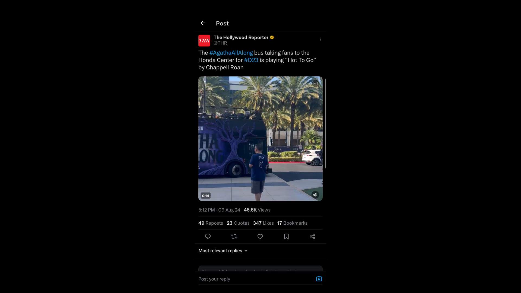View the 347 Likes list

coord(263,223)
